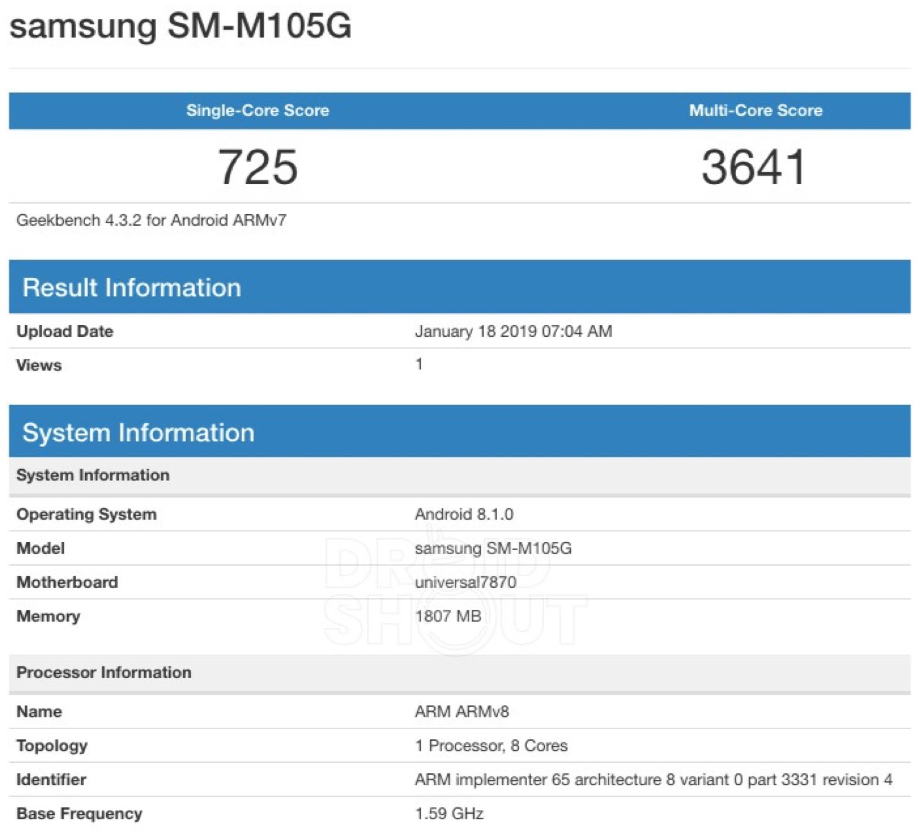
Task: Click the Processor Information subsection header
Action: coord(104,673)
